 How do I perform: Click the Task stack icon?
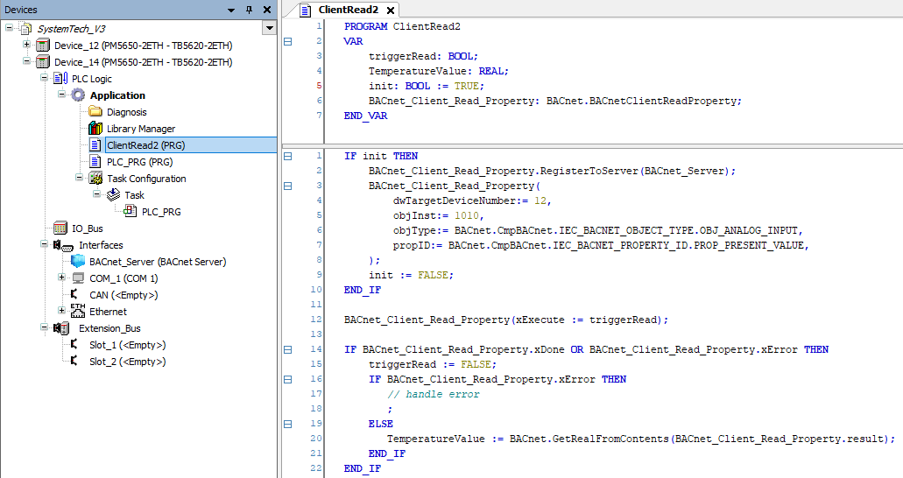click(x=114, y=194)
